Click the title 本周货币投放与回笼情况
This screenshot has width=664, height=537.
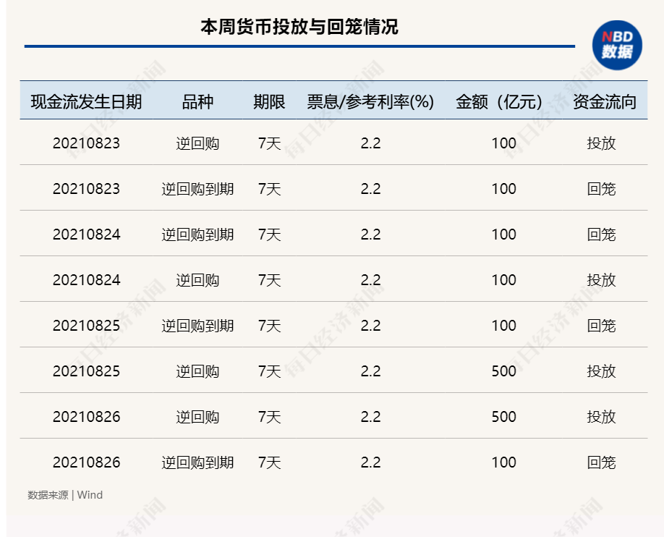click(299, 27)
